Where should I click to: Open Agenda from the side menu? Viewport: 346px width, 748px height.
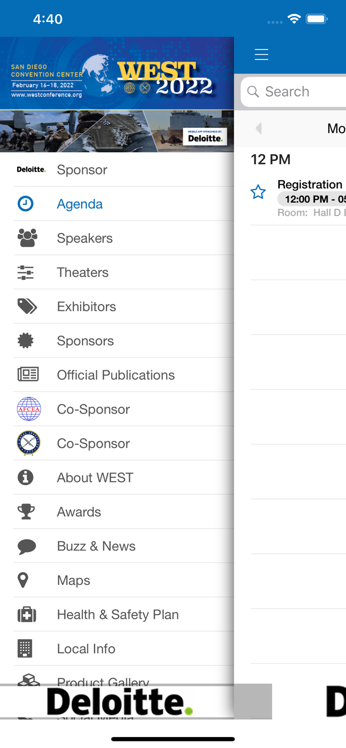click(80, 204)
